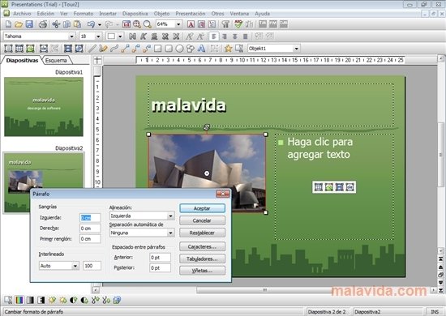This screenshot has height=316, width=446.
Task: Open a file using the folder icon
Action: (x=19, y=24)
